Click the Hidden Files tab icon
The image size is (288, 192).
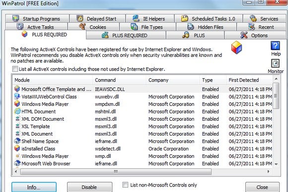pos(191,27)
